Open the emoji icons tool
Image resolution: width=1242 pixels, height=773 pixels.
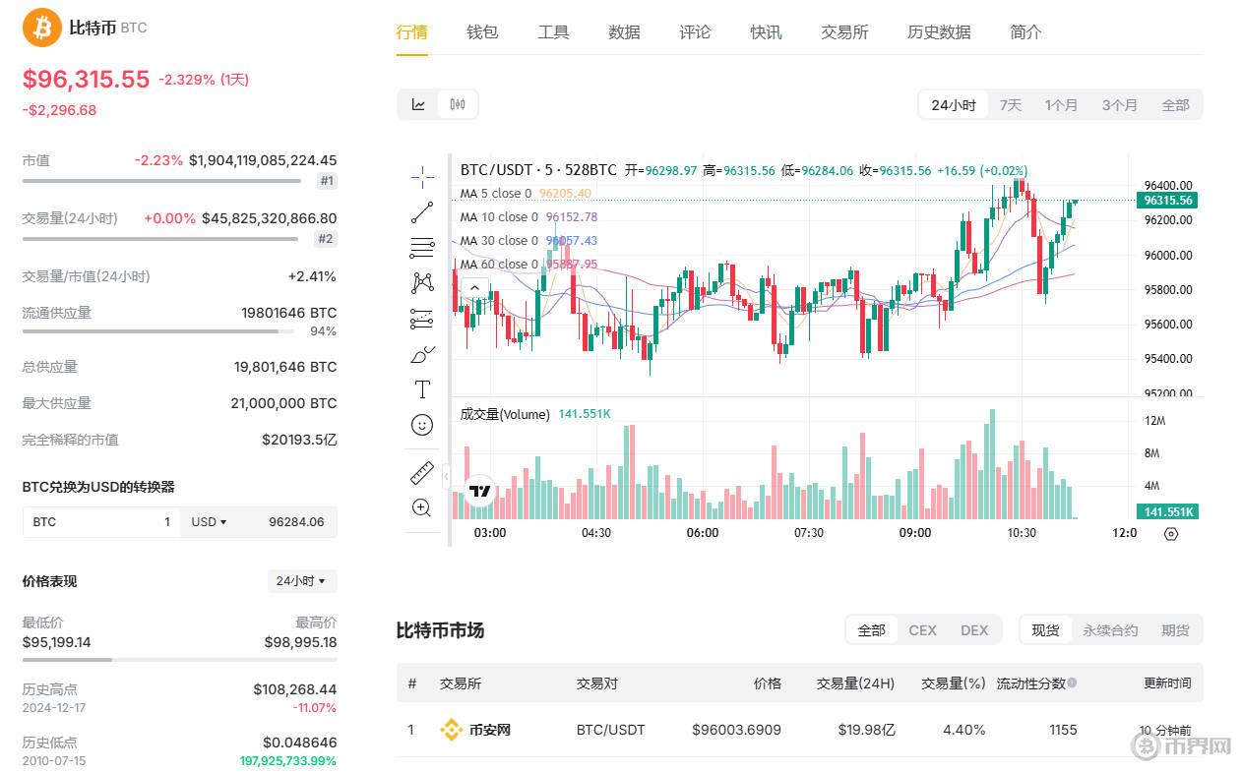pyautogui.click(x=422, y=425)
